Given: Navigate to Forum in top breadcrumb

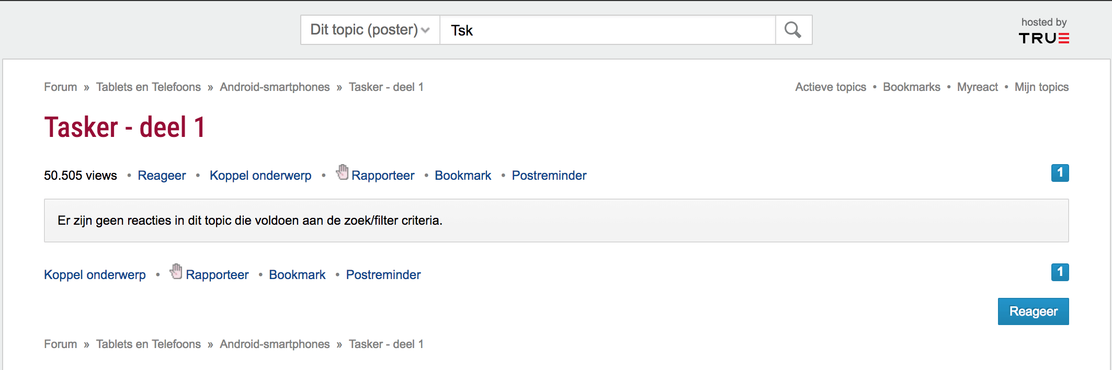Looking at the screenshot, I should (x=60, y=87).
